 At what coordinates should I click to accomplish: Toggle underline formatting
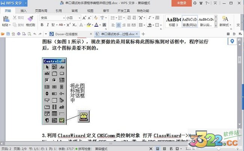(53, 25)
